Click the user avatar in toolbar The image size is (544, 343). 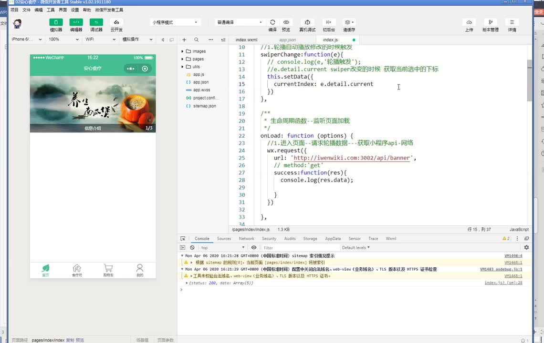point(17,23)
